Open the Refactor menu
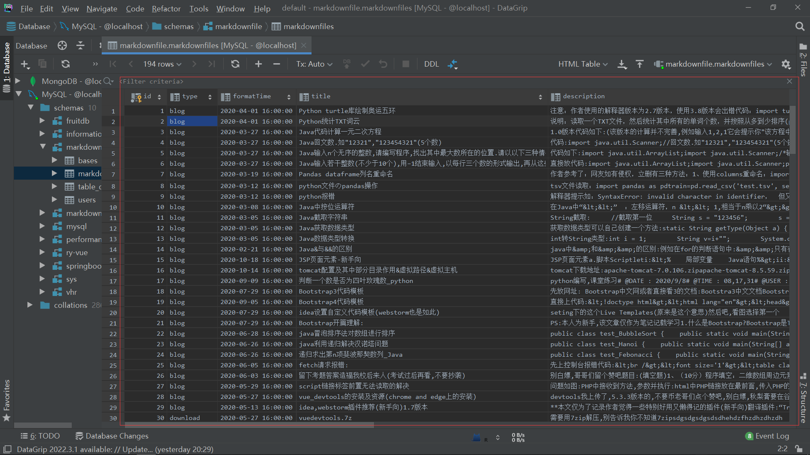Viewport: 810px width, 455px height. pyautogui.click(x=166, y=8)
